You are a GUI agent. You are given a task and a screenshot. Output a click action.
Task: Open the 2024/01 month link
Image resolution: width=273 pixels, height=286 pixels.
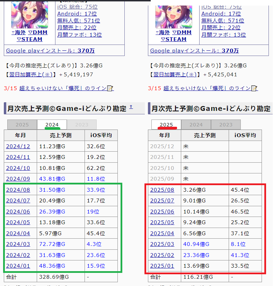coord(18,266)
